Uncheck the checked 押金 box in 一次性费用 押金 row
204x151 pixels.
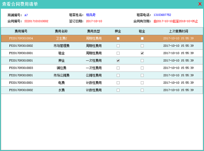point(118,61)
